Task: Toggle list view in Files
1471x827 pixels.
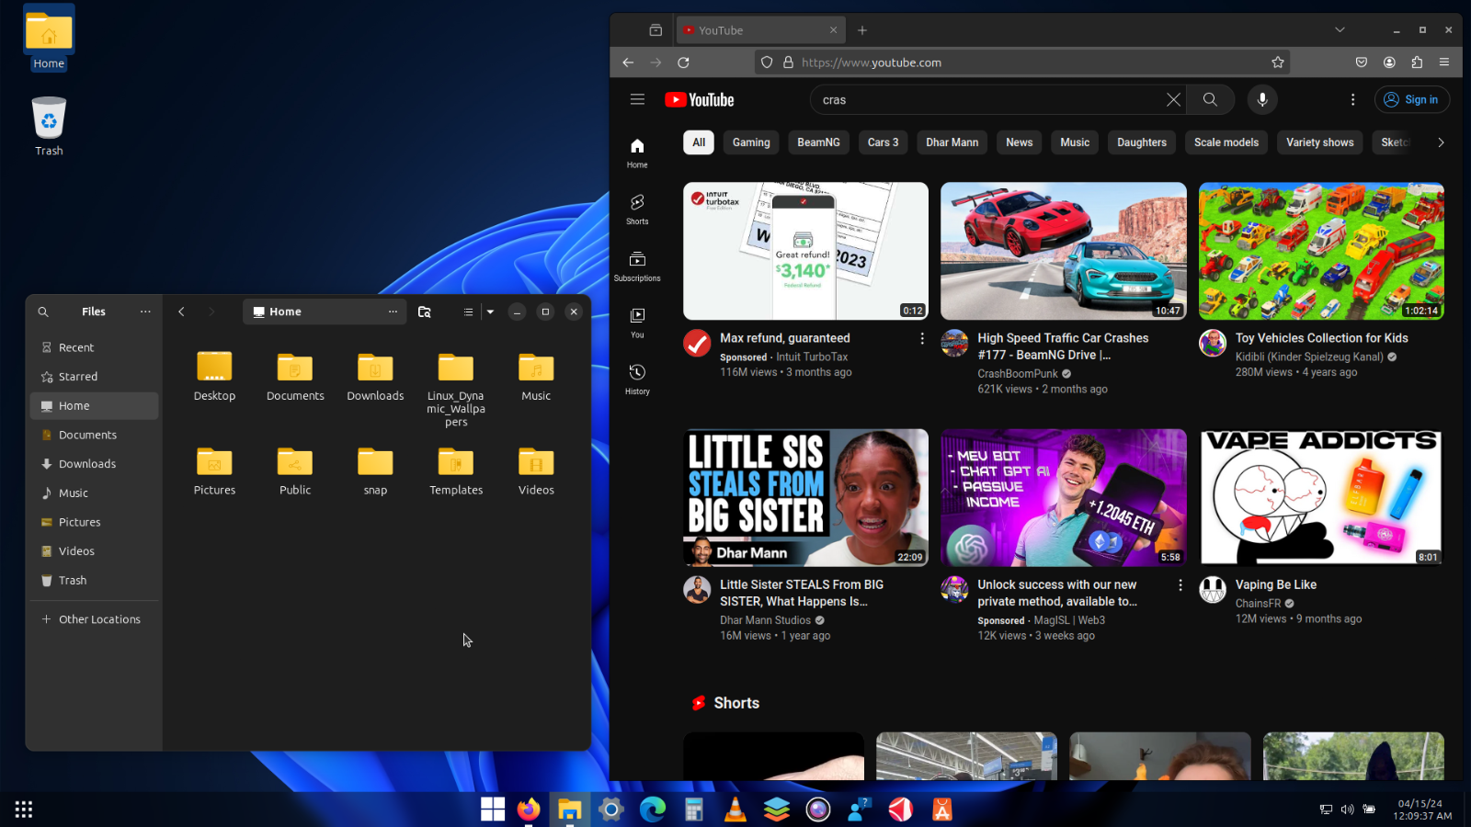Action: [468, 312]
